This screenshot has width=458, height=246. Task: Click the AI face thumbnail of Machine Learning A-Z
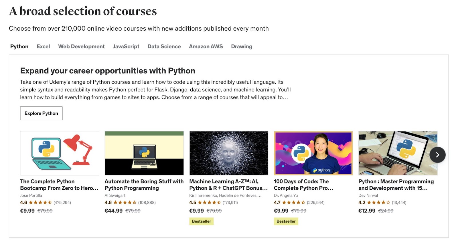click(228, 153)
